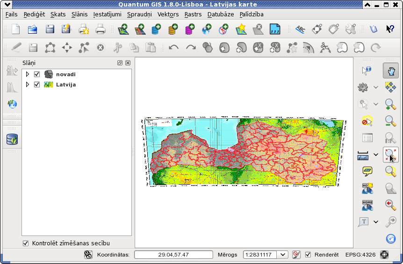The height and width of the screenshot is (264, 403).
Task: Cut features with the scissors icon
Action: (117, 48)
